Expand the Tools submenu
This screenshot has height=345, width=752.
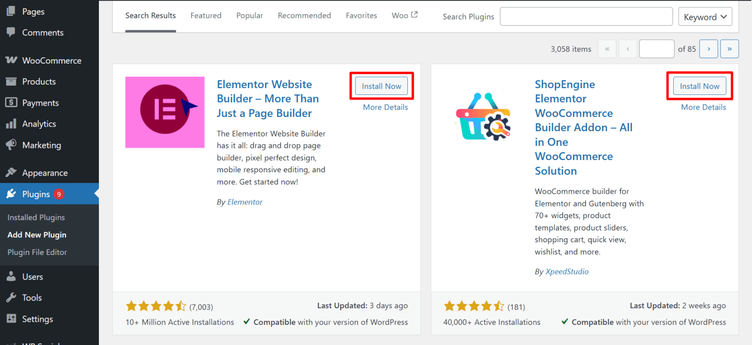(x=30, y=298)
